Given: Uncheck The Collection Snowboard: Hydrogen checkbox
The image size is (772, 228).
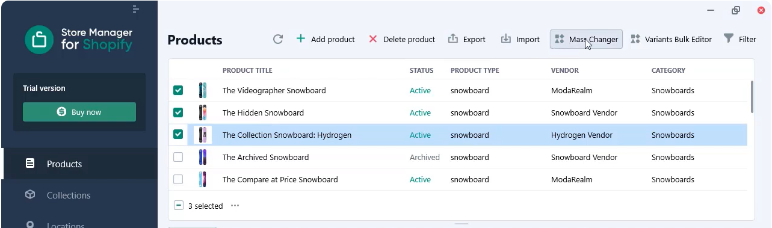Looking at the screenshot, I should pos(178,135).
